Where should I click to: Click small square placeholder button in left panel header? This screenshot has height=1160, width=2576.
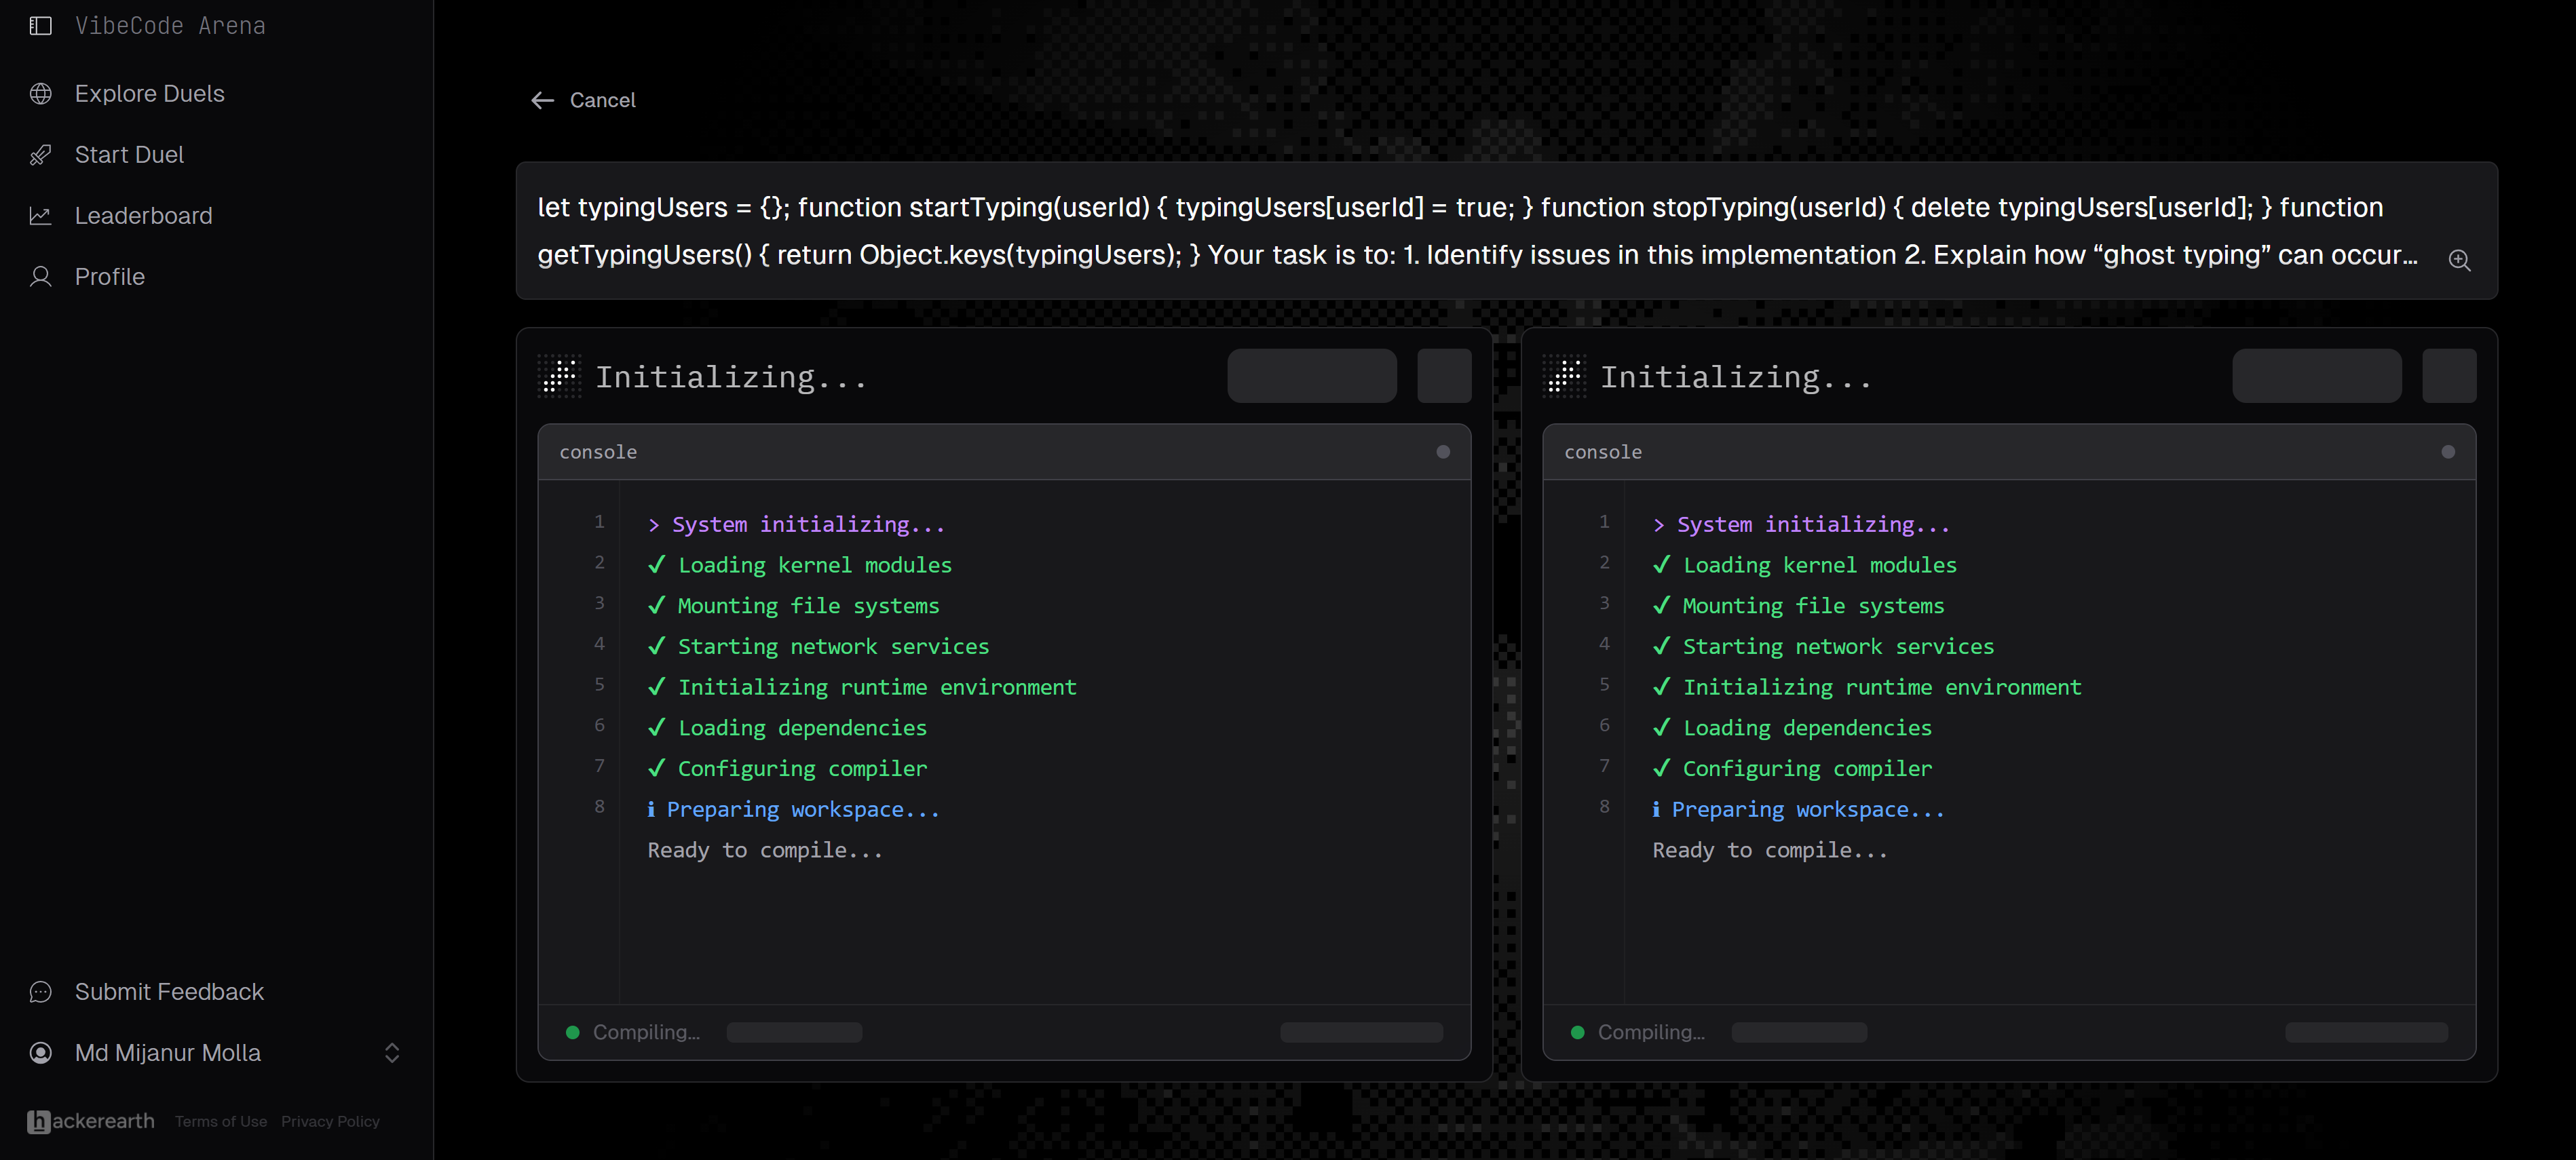coord(1444,376)
